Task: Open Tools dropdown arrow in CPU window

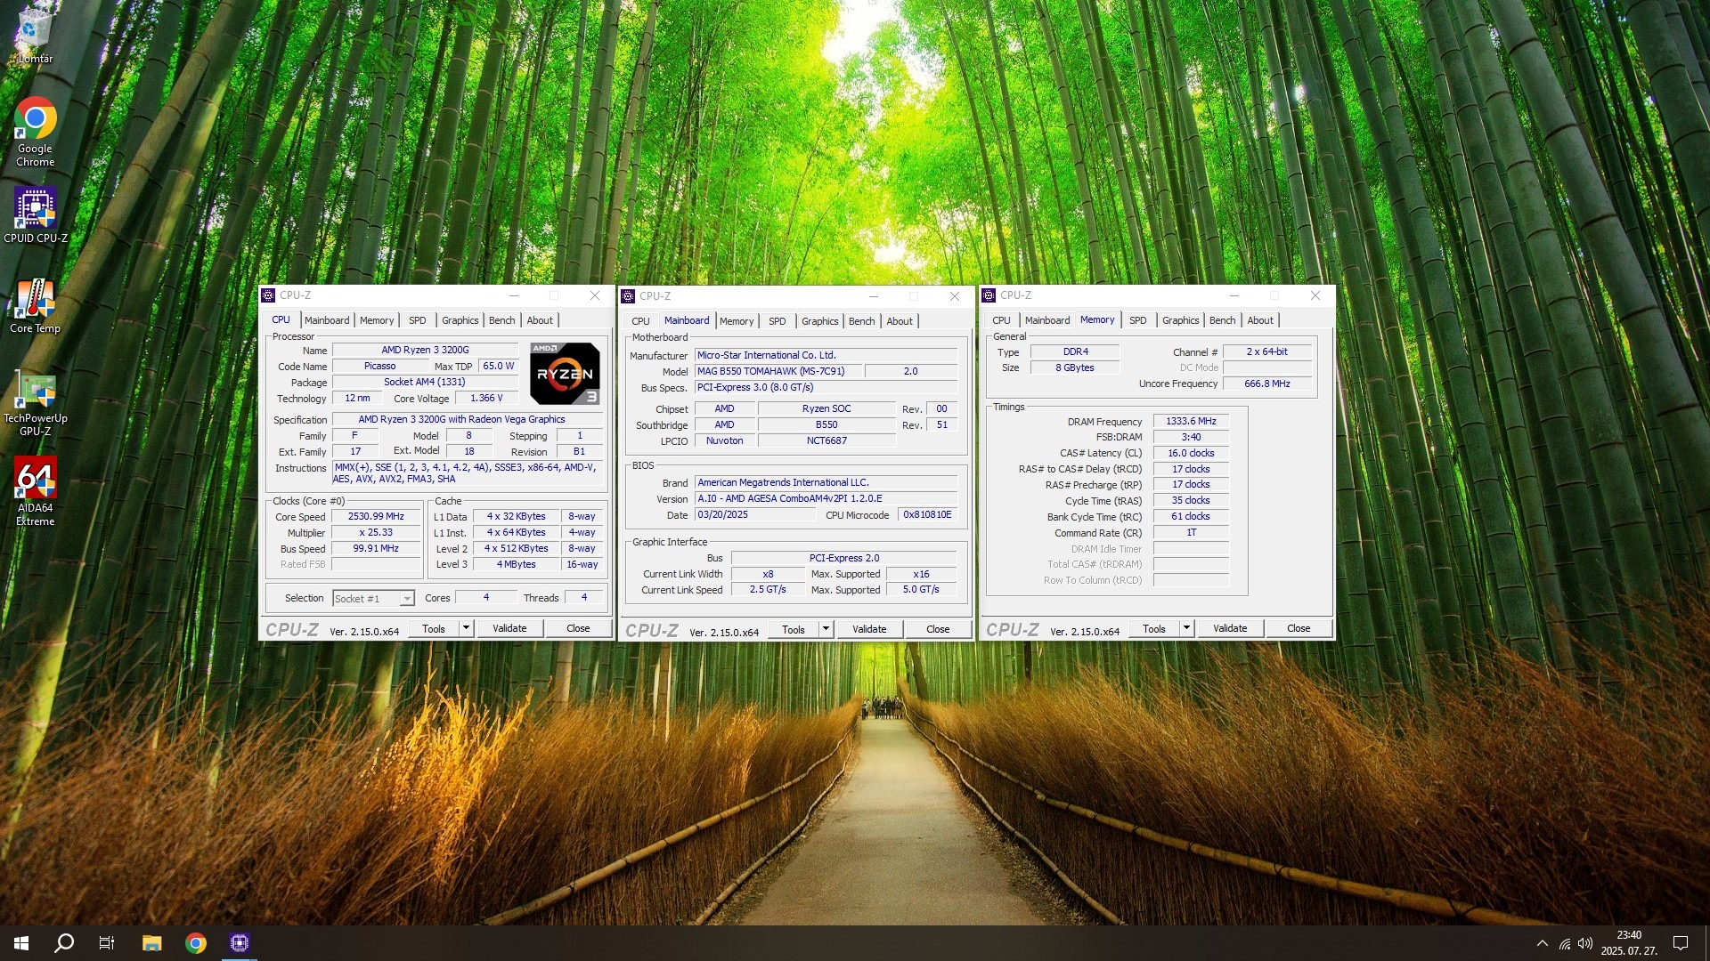Action: tap(466, 628)
